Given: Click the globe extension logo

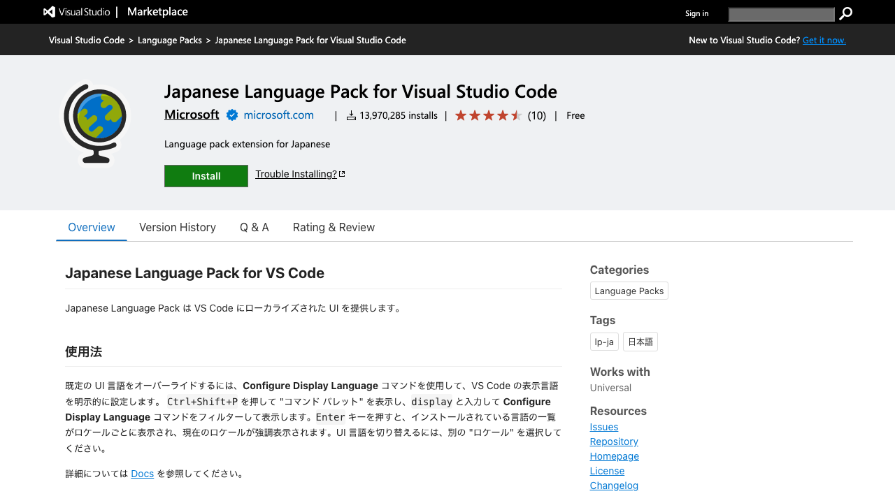Looking at the screenshot, I should tap(96, 123).
